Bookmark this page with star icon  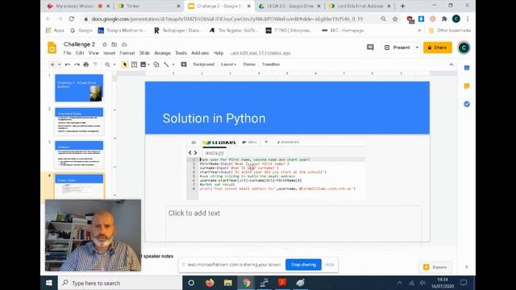click(x=395, y=19)
